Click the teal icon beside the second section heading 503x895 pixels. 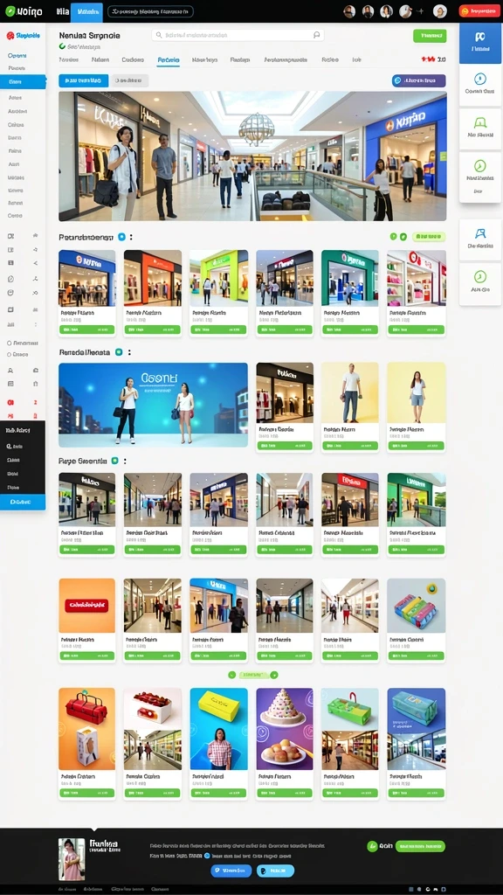click(119, 352)
